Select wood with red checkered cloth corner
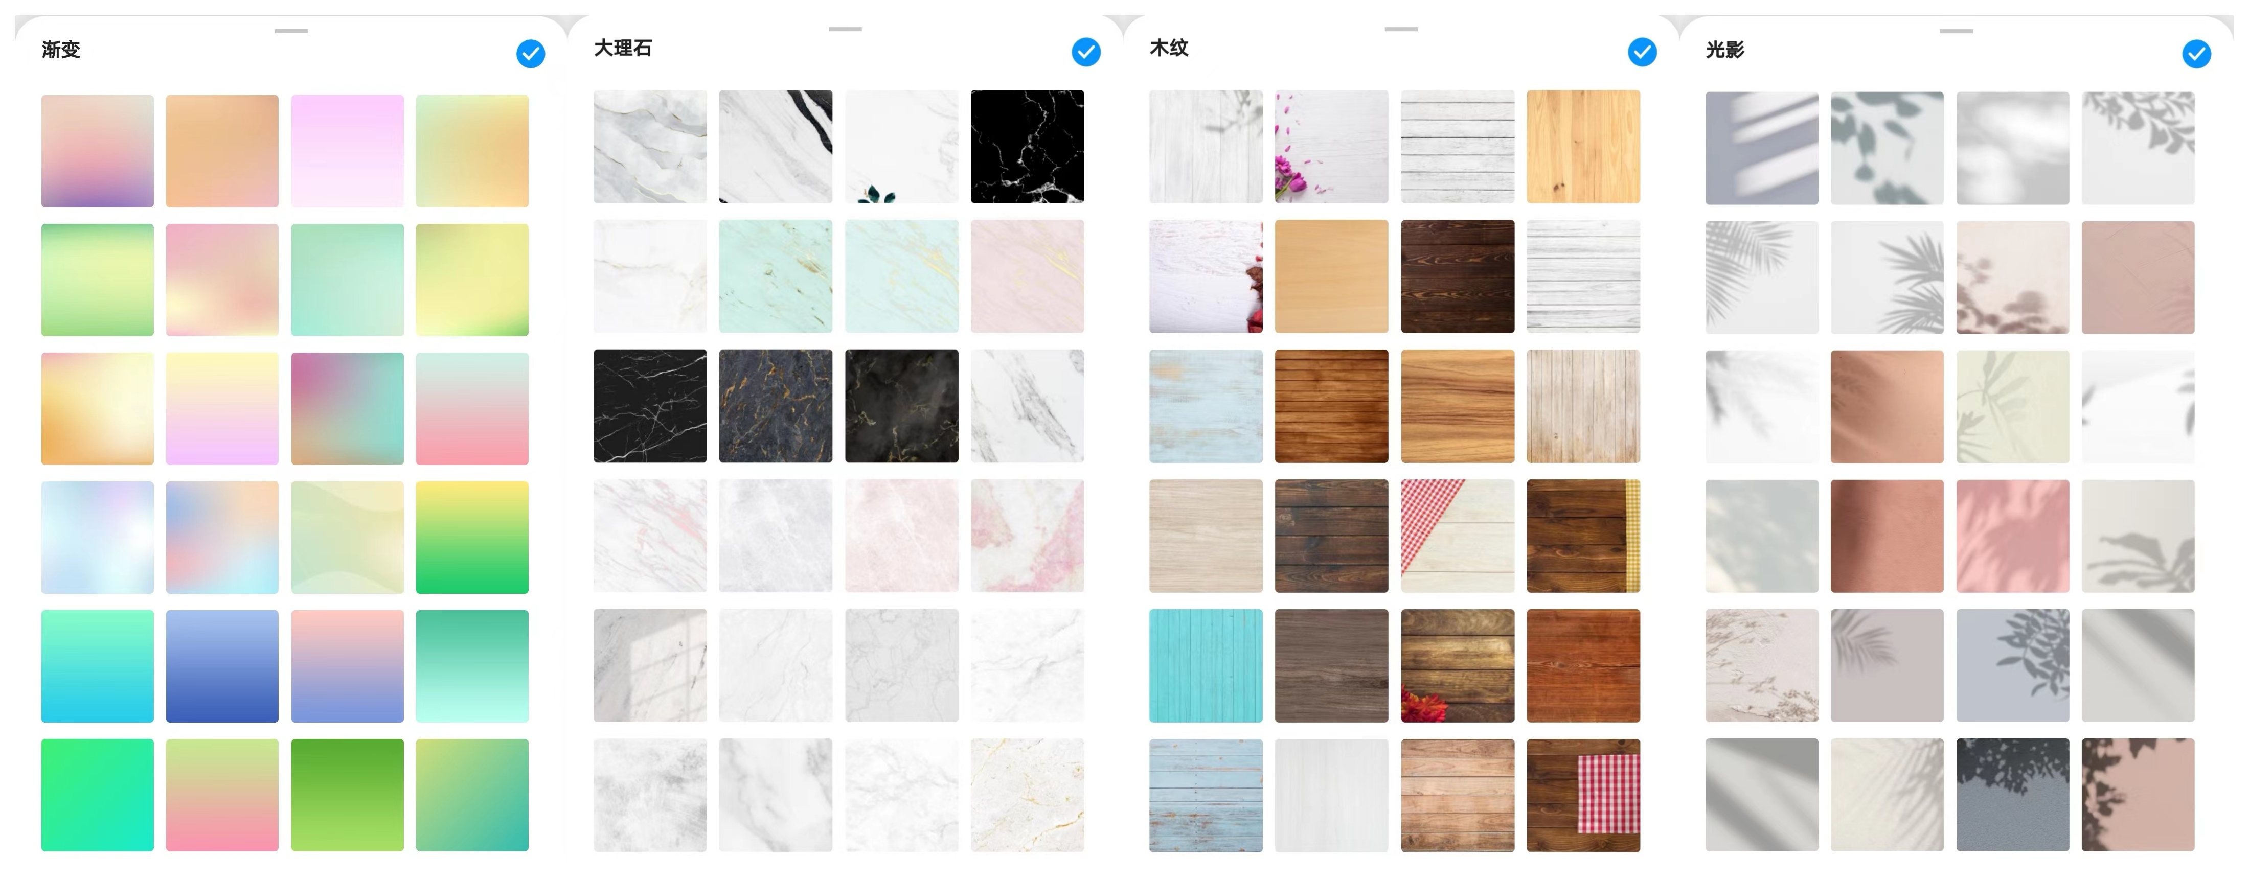2249x881 pixels. coord(1457,536)
